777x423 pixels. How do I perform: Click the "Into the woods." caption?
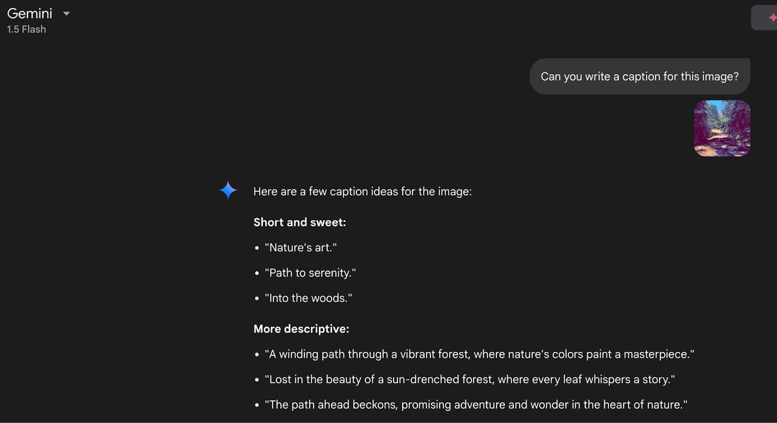click(308, 298)
